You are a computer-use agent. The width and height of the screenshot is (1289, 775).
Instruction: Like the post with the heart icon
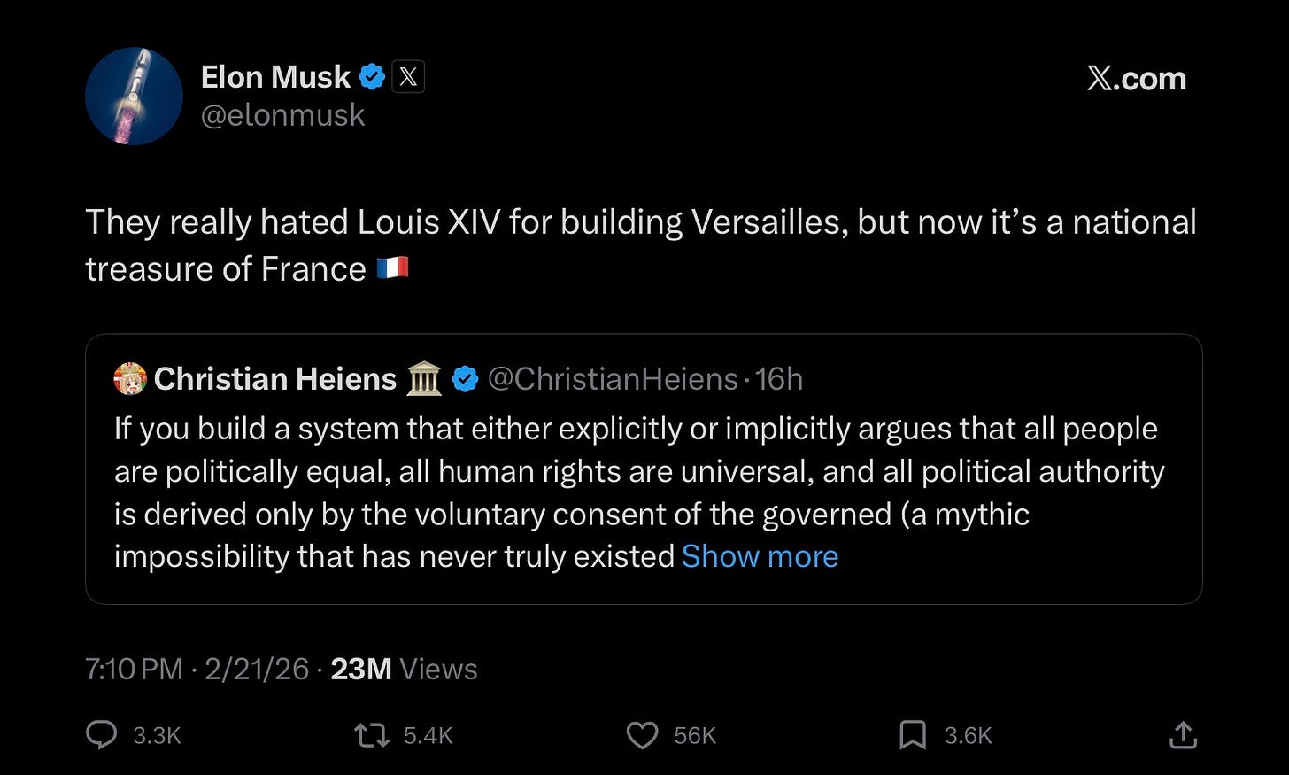tap(642, 735)
